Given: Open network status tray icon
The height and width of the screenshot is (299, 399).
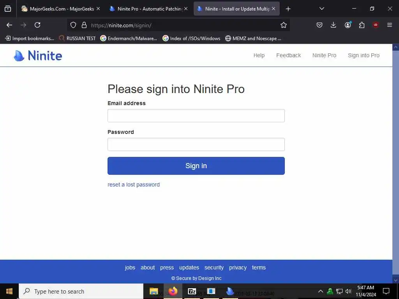Looking at the screenshot, I should pyautogui.click(x=339, y=291).
